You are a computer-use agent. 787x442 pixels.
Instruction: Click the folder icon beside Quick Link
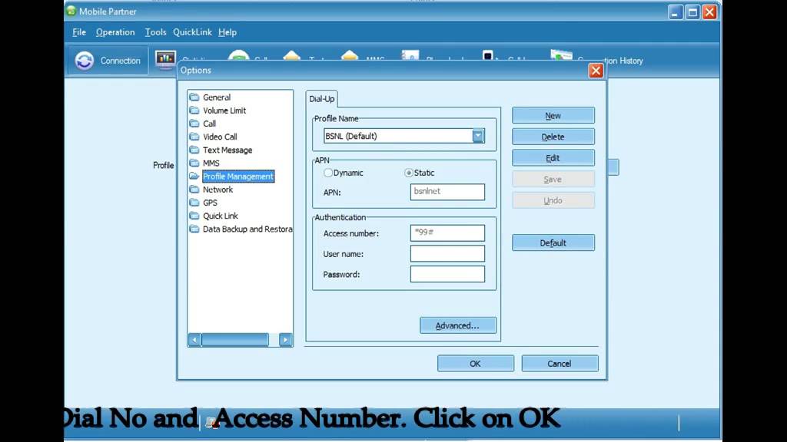(194, 216)
